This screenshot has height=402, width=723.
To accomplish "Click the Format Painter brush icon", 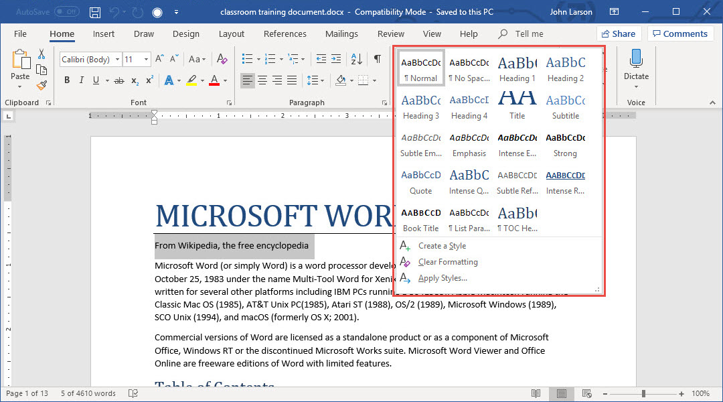I will tap(42, 85).
